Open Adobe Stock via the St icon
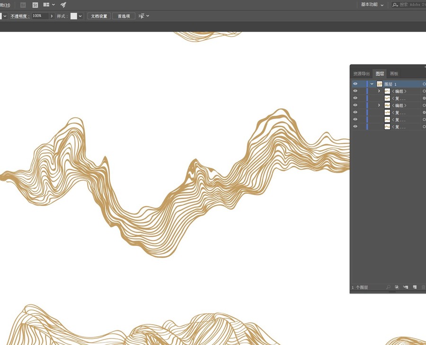This screenshot has width=426, height=345. 35,5
